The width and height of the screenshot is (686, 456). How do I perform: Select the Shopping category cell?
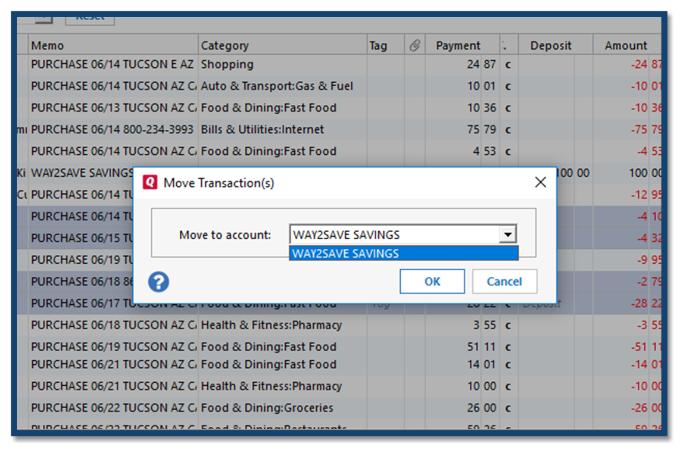tap(227, 64)
